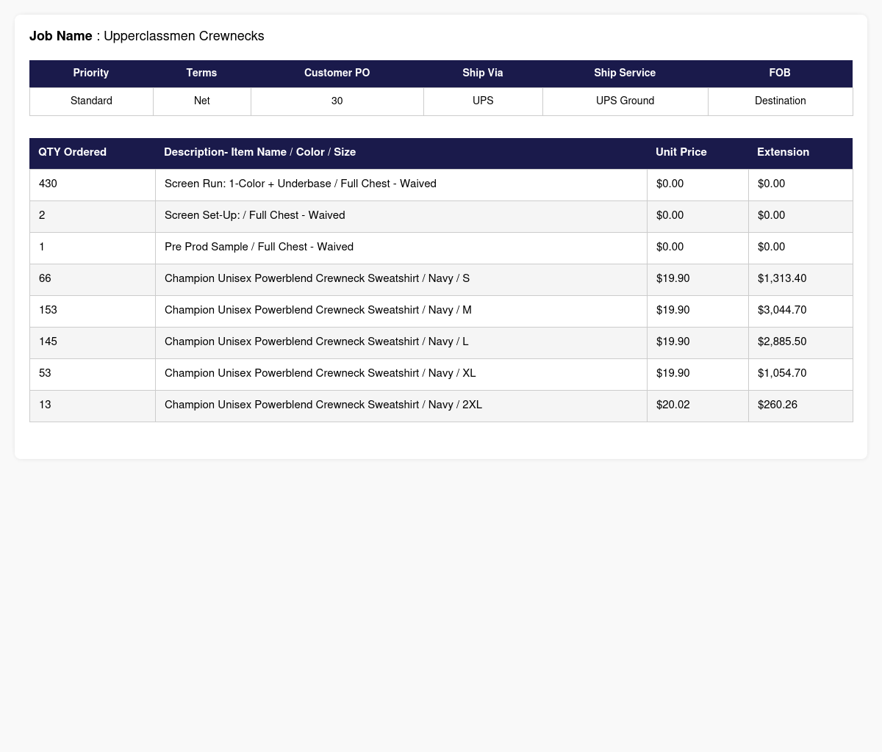Select the $3,044.70 extension

800,311
